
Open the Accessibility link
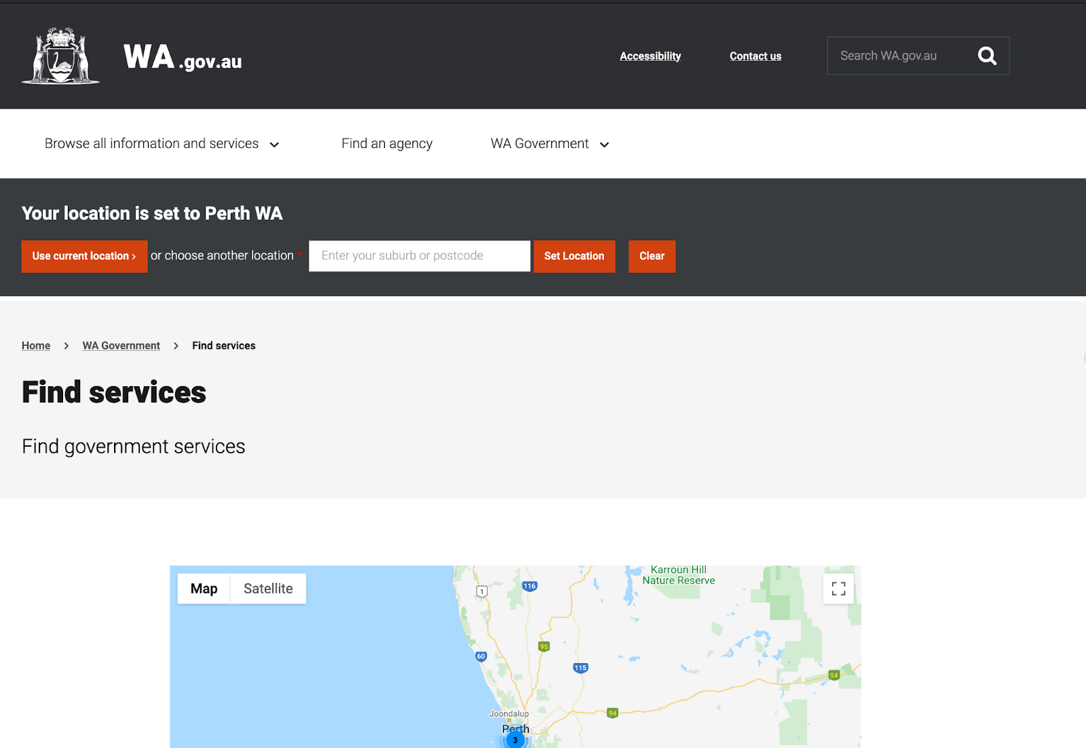point(650,56)
